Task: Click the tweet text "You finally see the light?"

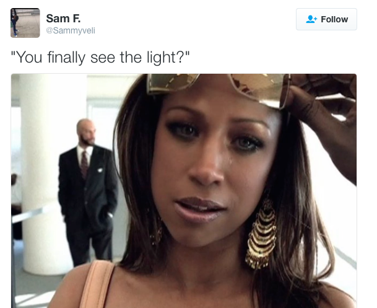Action: [100, 57]
